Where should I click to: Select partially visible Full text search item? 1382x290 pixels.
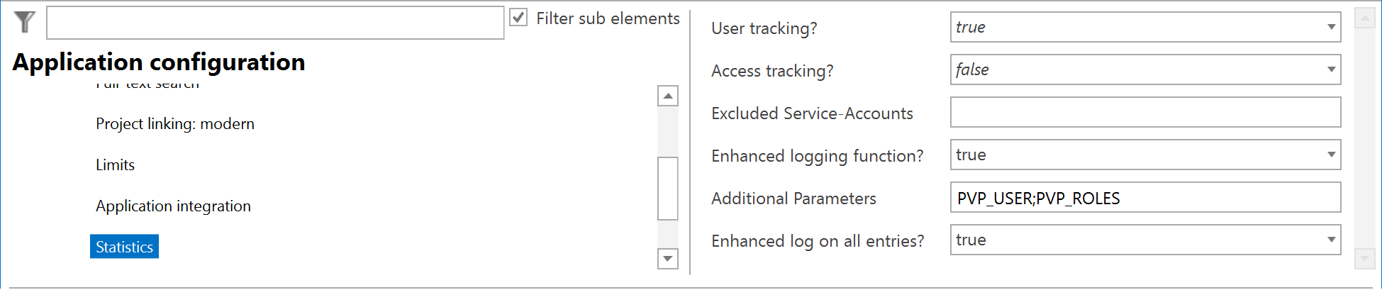pos(147,85)
